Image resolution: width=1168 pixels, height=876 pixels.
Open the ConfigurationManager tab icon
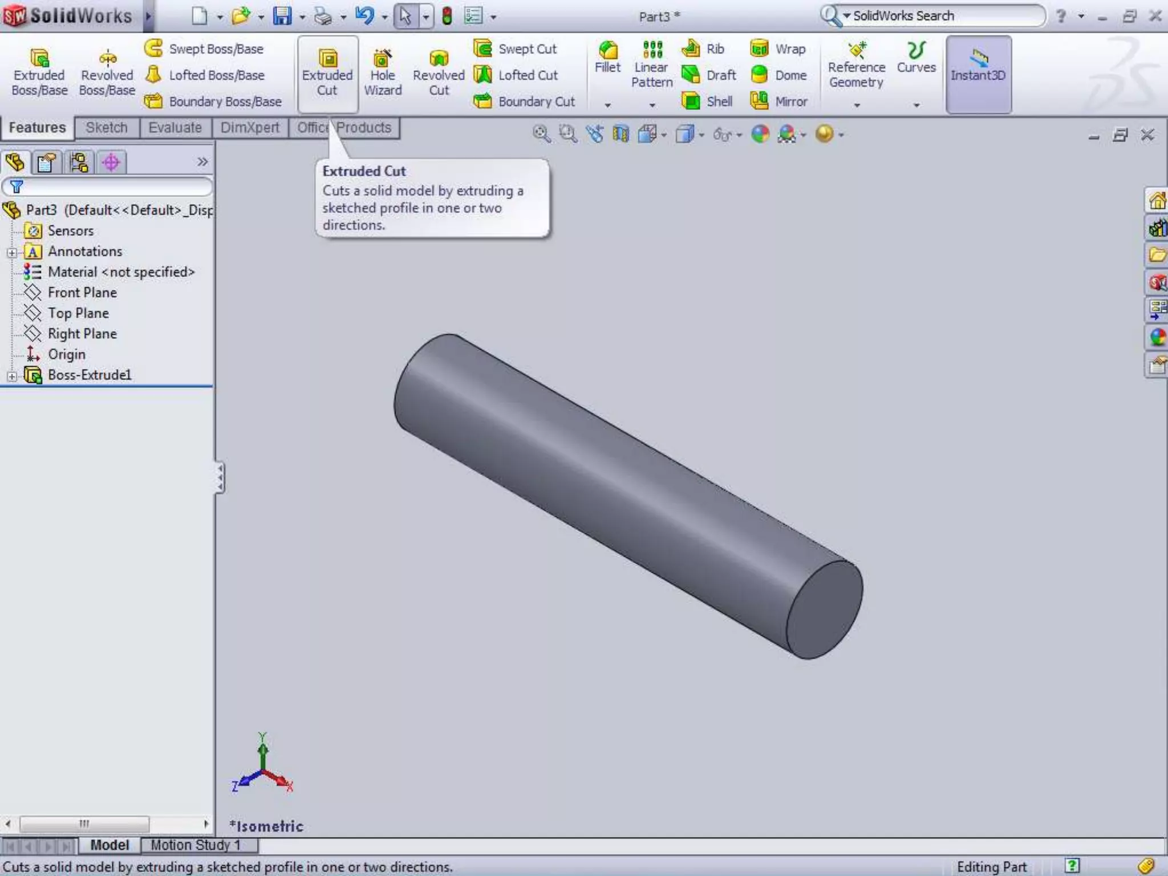(79, 163)
